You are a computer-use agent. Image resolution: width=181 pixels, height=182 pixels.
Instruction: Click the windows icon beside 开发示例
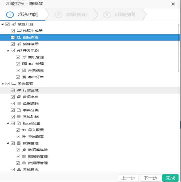19,51
